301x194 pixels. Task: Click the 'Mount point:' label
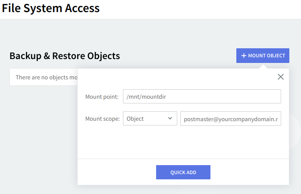102,97
